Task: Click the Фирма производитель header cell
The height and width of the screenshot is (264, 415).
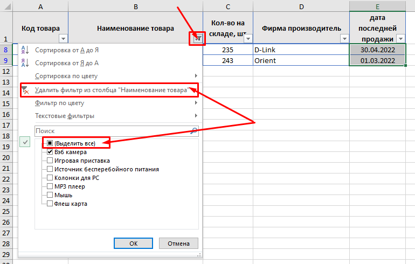Action: (301, 27)
